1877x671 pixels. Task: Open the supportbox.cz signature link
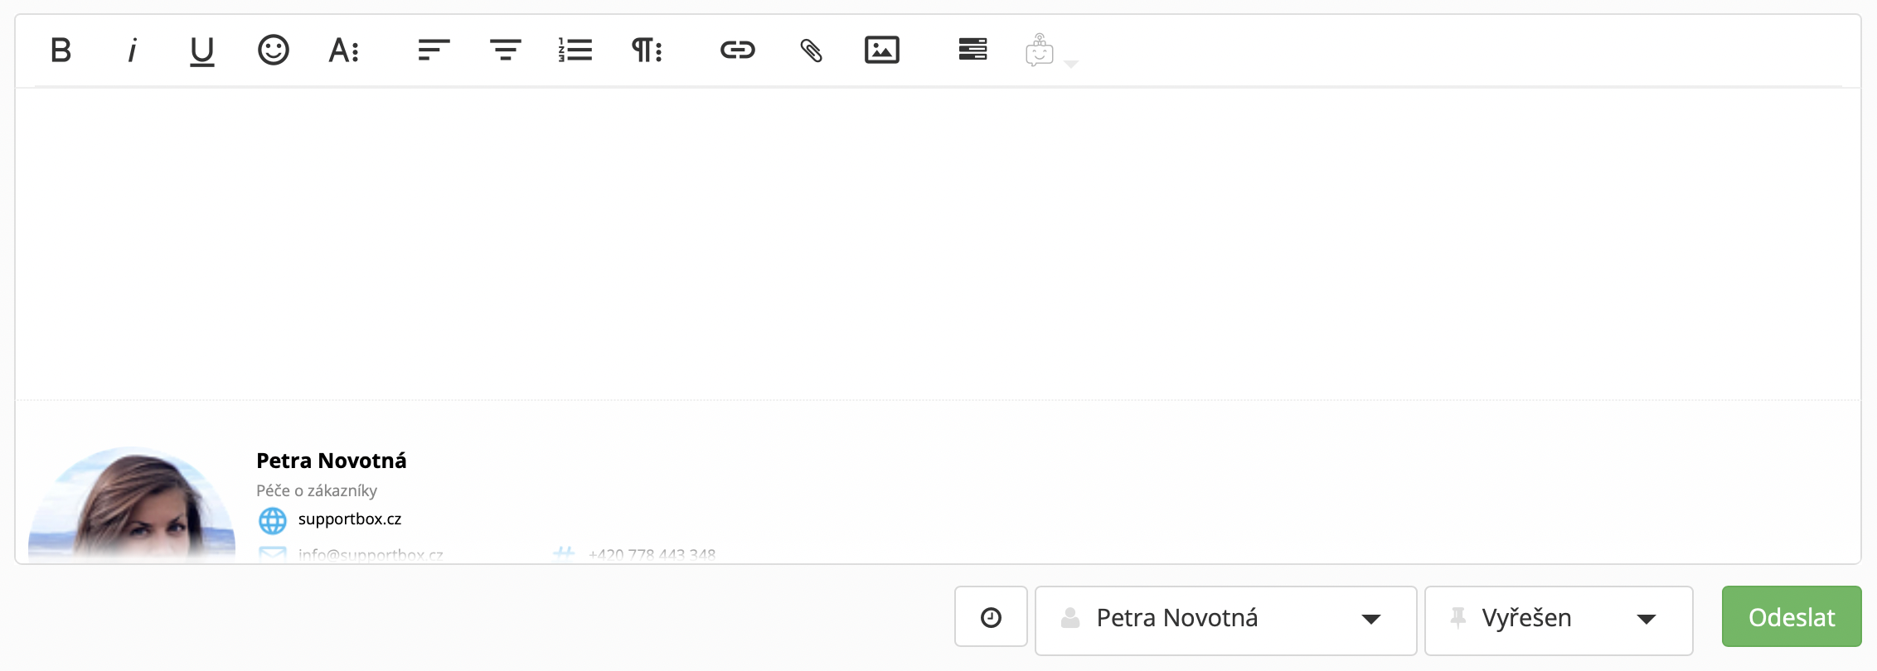(349, 519)
